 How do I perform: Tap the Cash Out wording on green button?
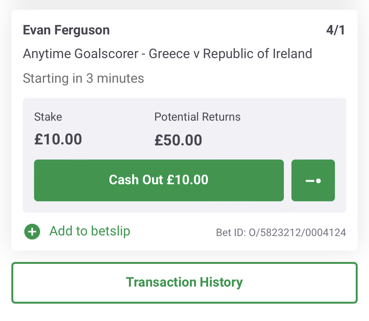click(136, 180)
